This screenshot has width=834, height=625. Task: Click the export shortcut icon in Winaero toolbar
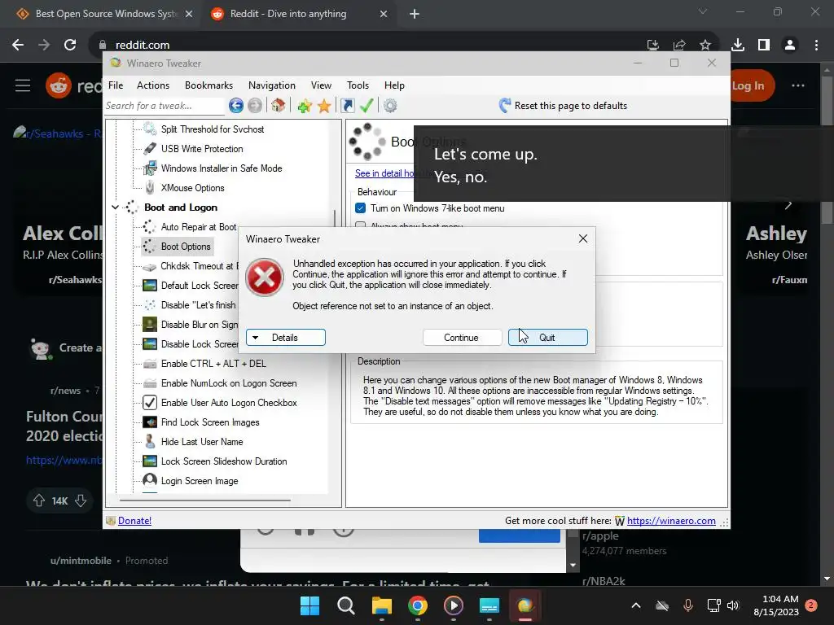coord(347,106)
